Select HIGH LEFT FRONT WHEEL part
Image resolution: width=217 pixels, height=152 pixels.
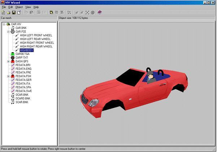click(36, 35)
